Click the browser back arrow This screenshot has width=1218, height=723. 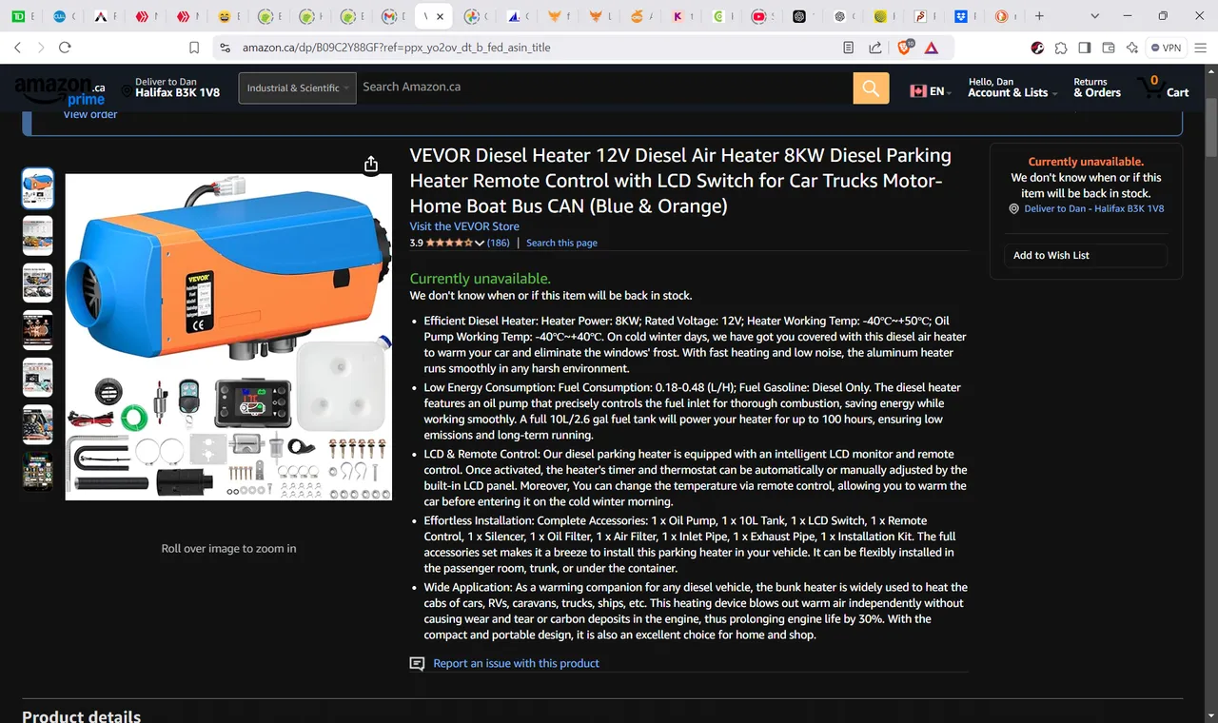(17, 48)
